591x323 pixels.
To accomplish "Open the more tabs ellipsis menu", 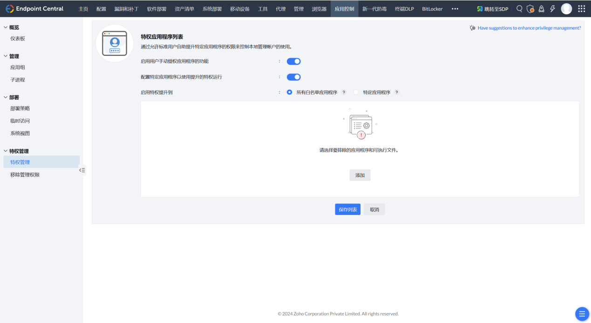I will (455, 9).
